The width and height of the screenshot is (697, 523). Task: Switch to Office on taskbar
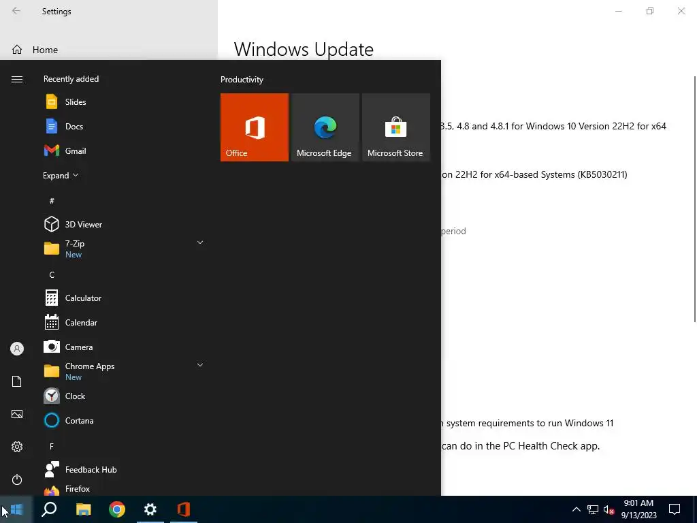[x=184, y=509]
